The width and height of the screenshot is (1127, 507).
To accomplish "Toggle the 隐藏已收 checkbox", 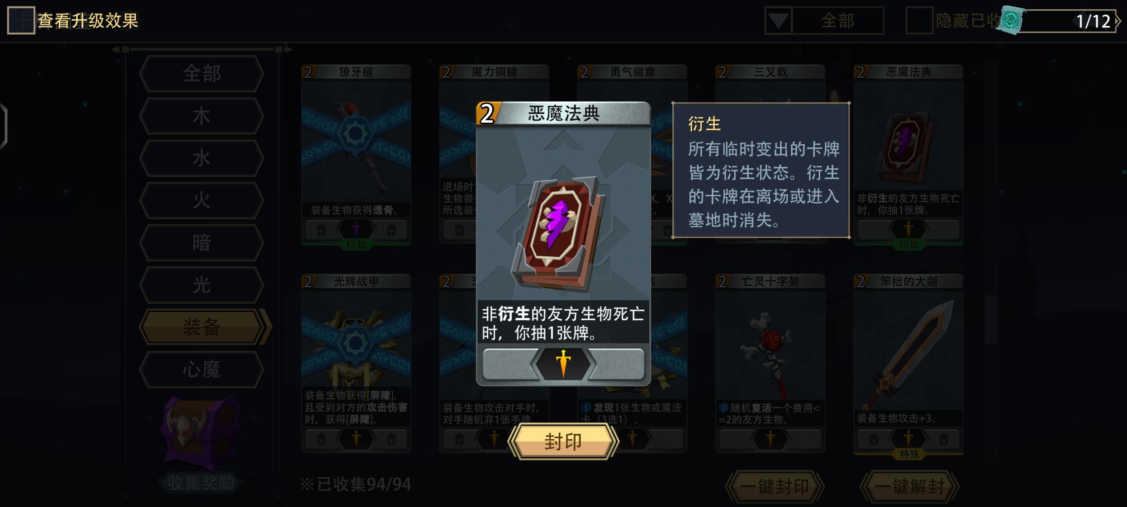I will [x=919, y=21].
